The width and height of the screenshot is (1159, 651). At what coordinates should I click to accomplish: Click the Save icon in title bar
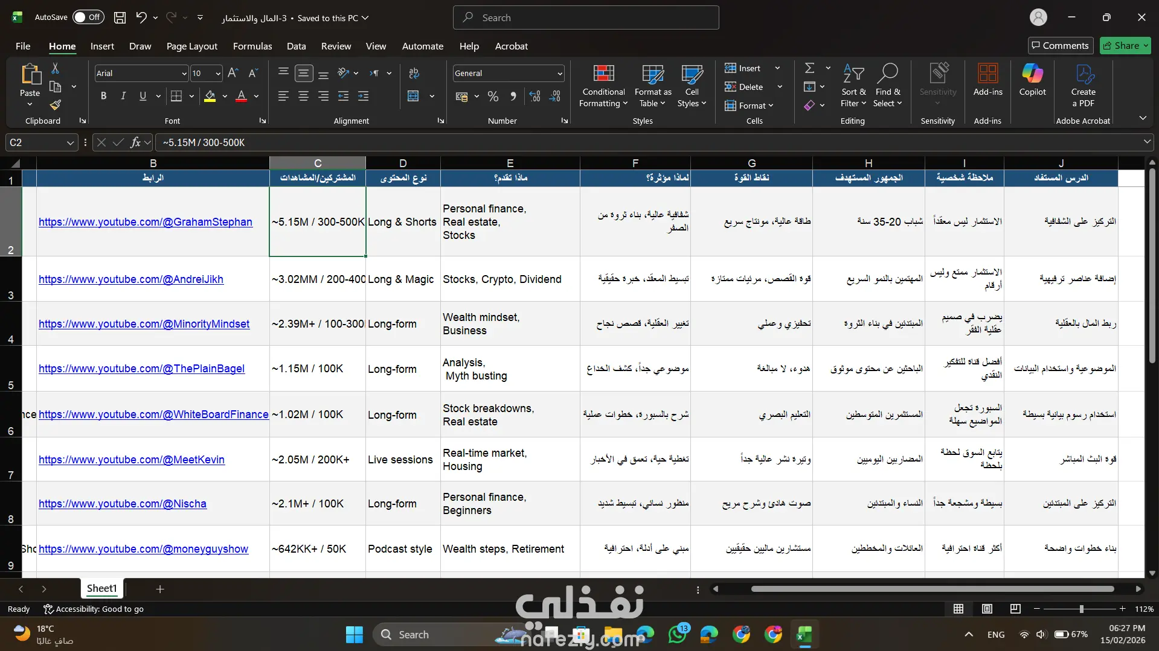point(120,17)
